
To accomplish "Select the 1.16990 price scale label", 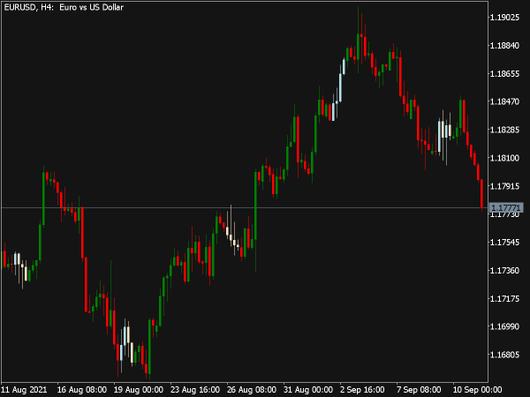I will [504, 326].
